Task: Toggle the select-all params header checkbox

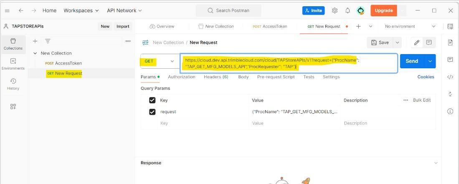Action: (x=152, y=100)
